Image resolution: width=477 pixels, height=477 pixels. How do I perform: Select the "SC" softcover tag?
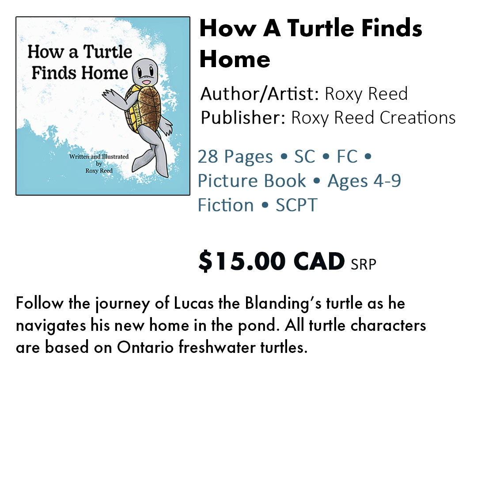point(305,157)
